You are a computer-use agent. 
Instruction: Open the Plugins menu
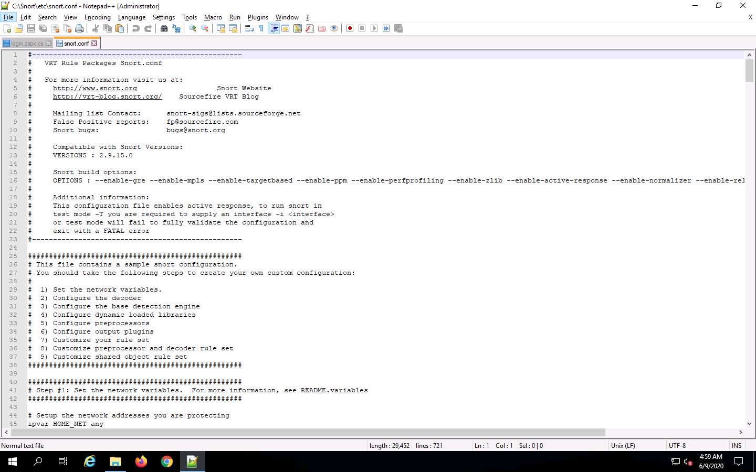tap(258, 17)
